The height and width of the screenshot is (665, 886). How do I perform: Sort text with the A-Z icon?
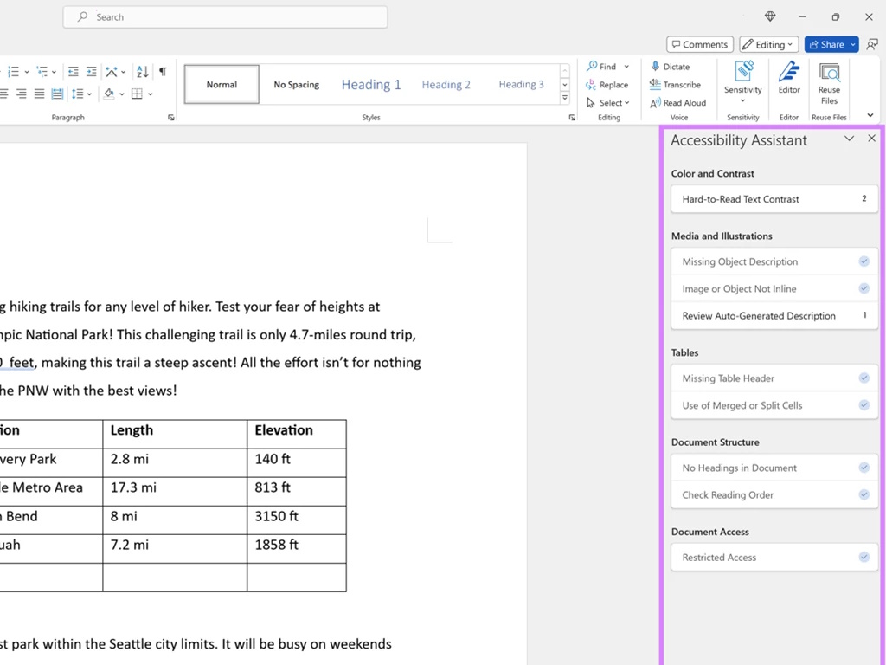click(143, 72)
